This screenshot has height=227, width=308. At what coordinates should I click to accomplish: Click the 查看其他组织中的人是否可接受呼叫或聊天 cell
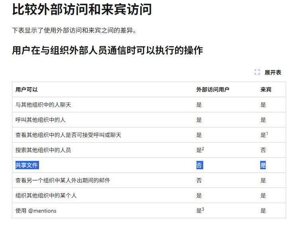click(69, 135)
